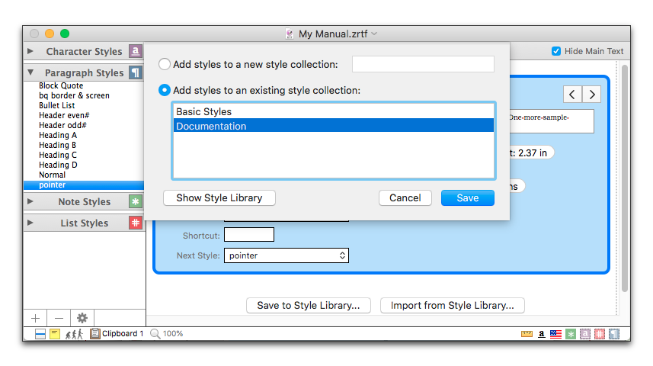
Task: Click the minus button to remove style
Action: pos(59,318)
